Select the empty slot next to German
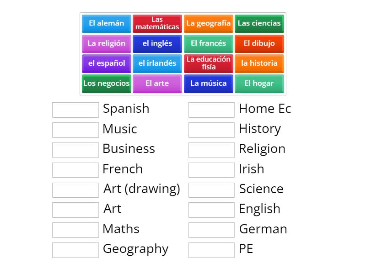366x274 pixels. tap(211, 230)
